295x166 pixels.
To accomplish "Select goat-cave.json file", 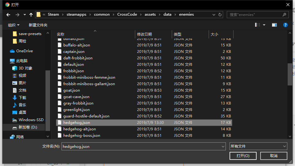I will pos(144,97).
